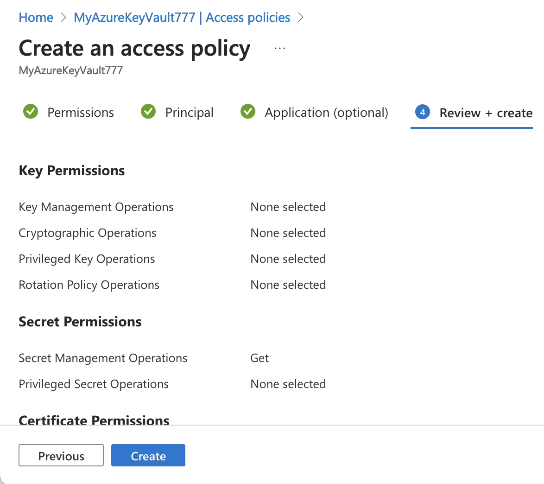
Task: Click the step 4 number badge
Action: (x=422, y=113)
